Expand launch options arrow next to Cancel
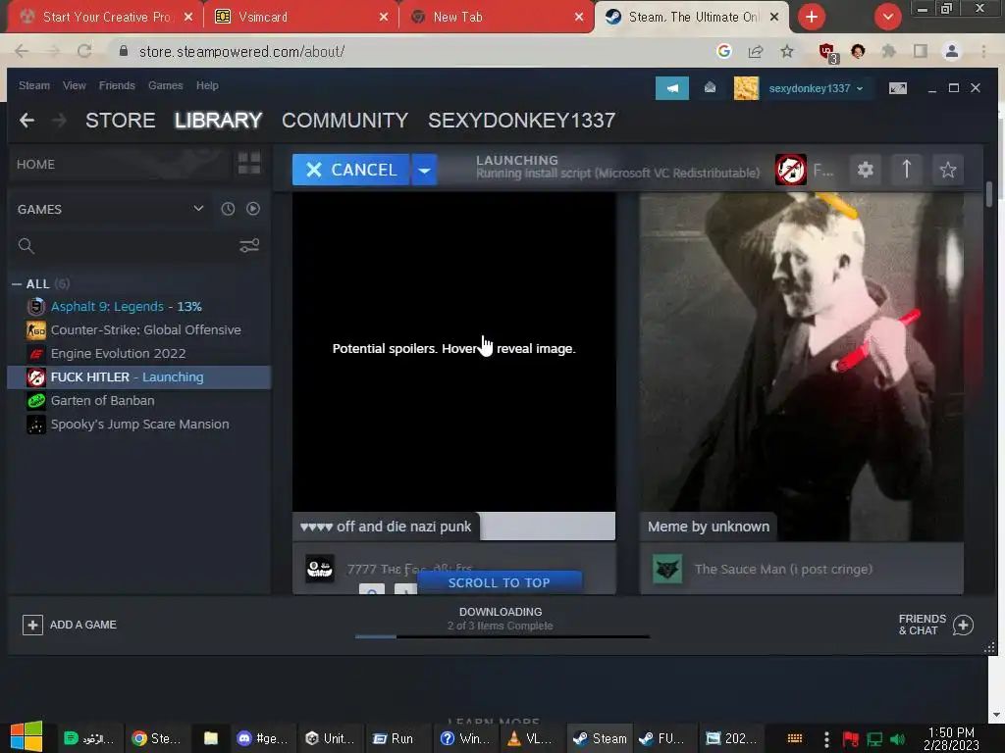The height and width of the screenshot is (753, 1005). 424,170
